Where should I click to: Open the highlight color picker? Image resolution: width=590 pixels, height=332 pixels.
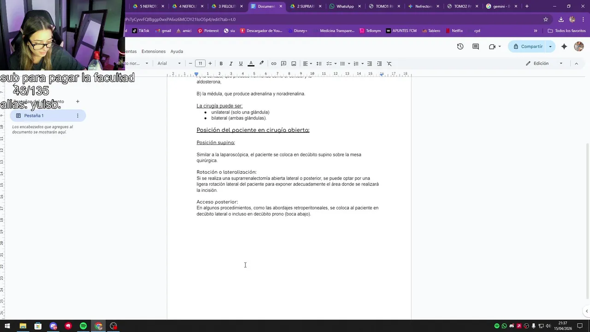pyautogui.click(x=261, y=64)
